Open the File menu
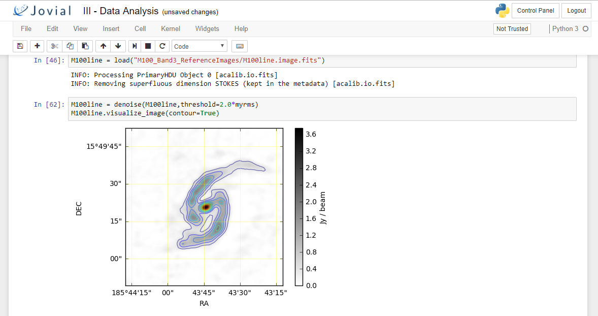The width and height of the screenshot is (598, 316). 26,29
